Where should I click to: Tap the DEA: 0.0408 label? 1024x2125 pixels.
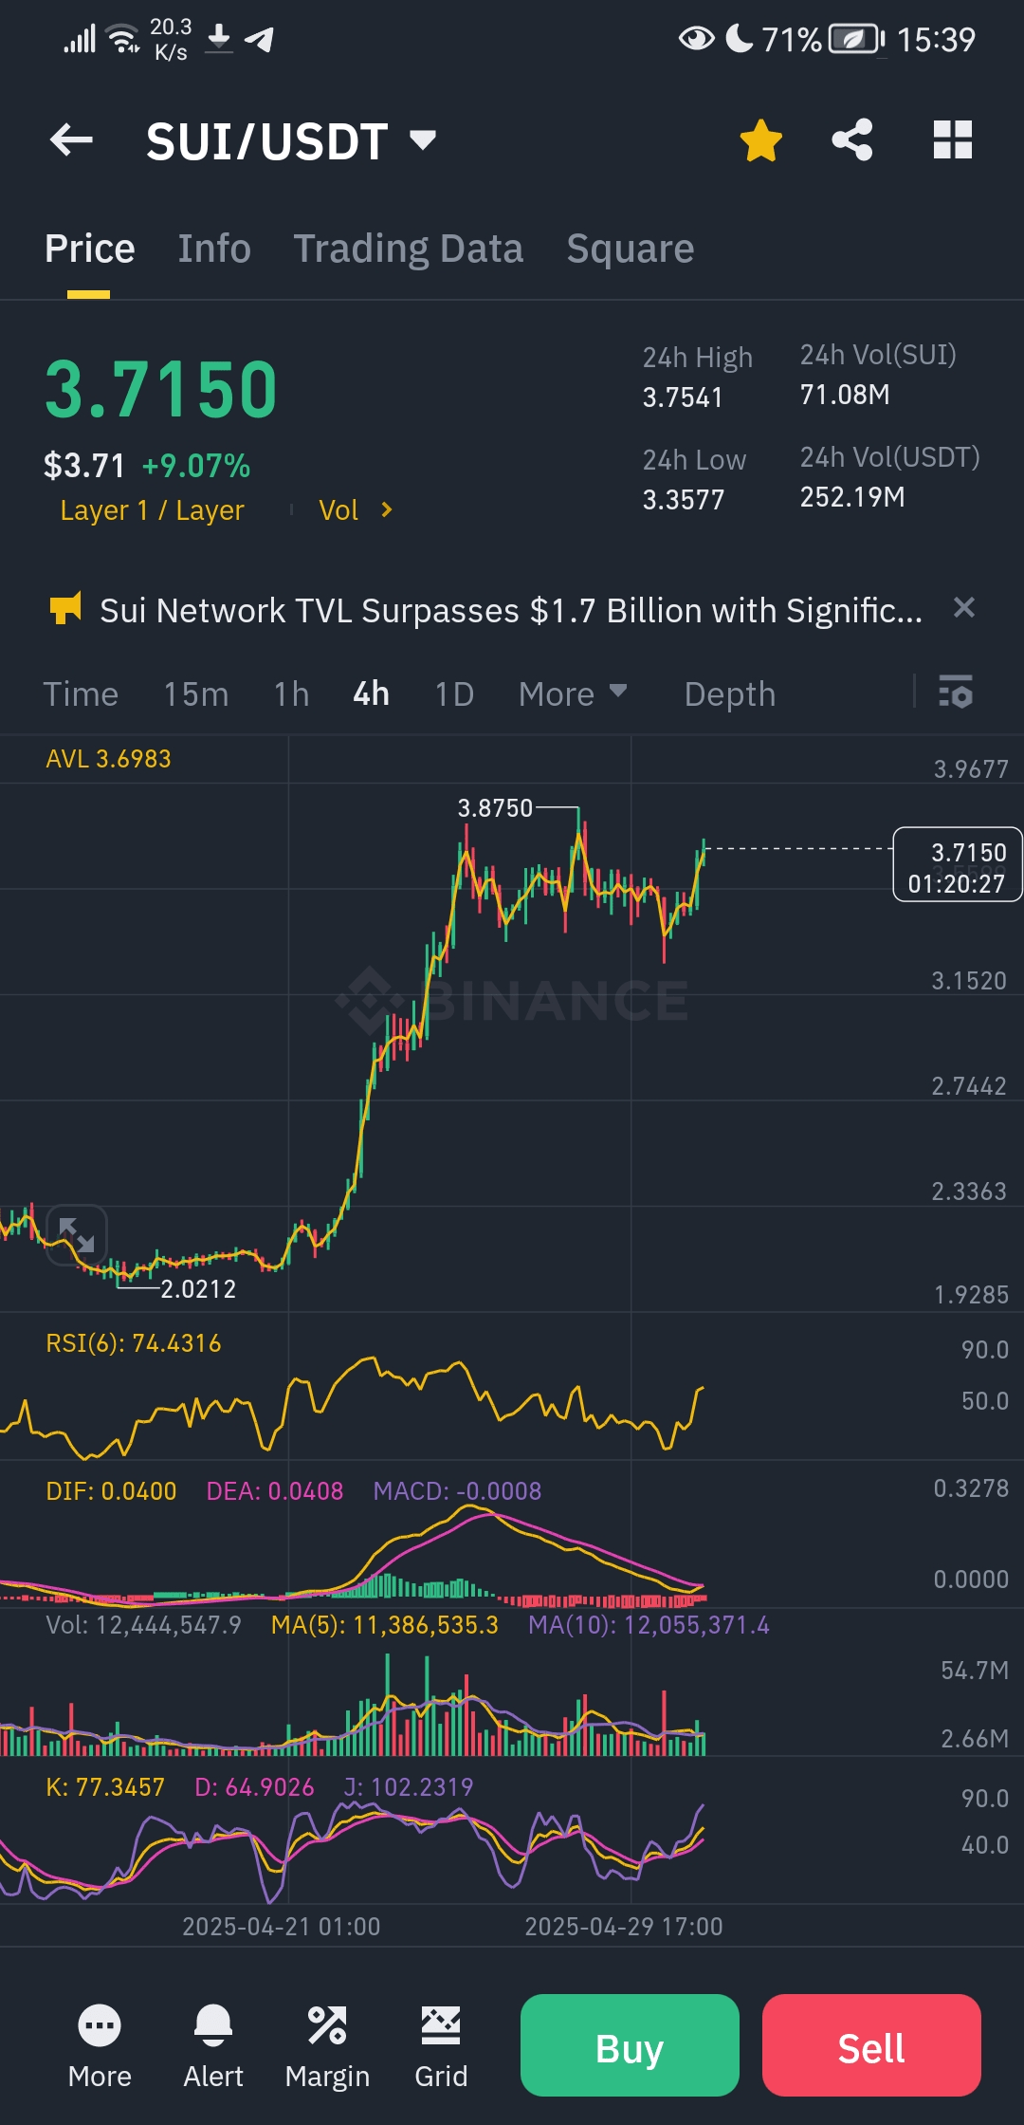[x=275, y=1491]
